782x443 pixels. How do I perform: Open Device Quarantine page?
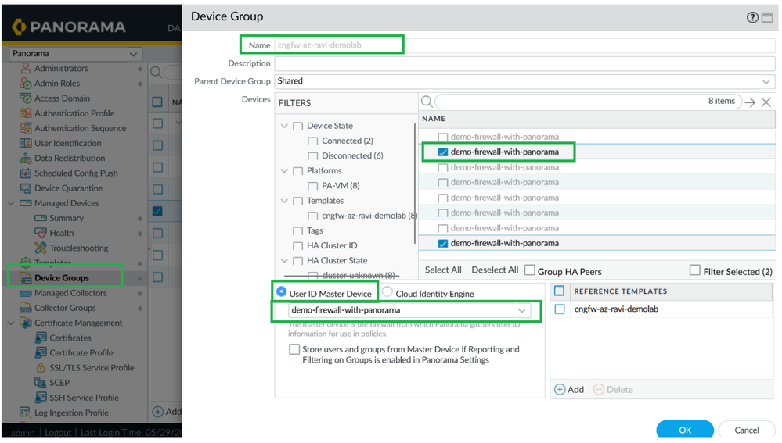pos(68,188)
